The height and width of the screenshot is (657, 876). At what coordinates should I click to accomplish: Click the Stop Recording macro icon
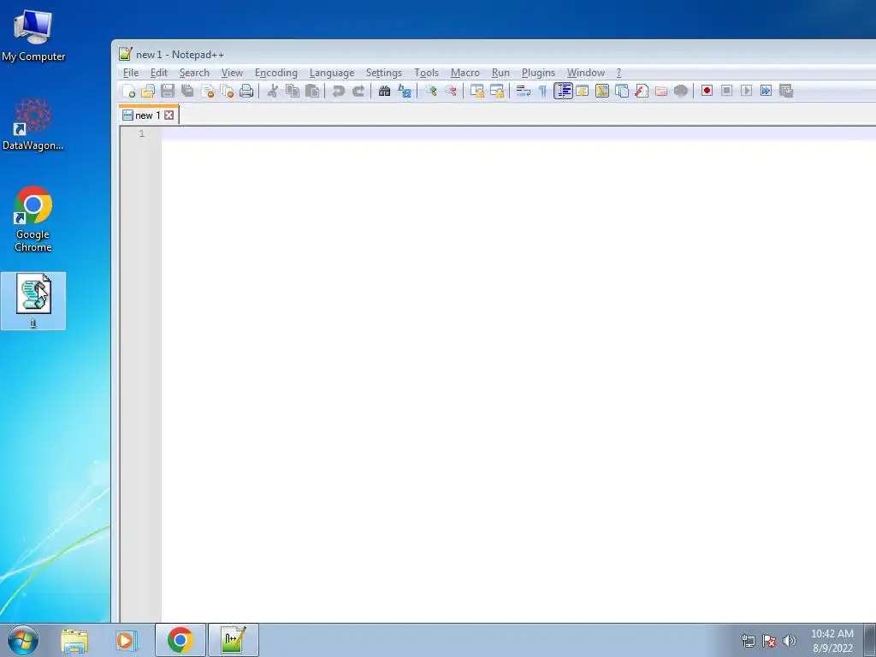click(726, 91)
